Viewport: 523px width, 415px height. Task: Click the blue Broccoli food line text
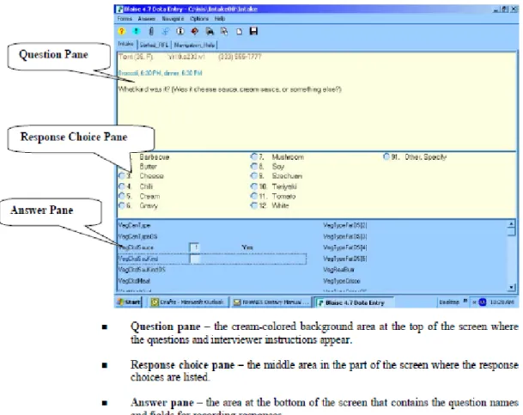point(160,73)
